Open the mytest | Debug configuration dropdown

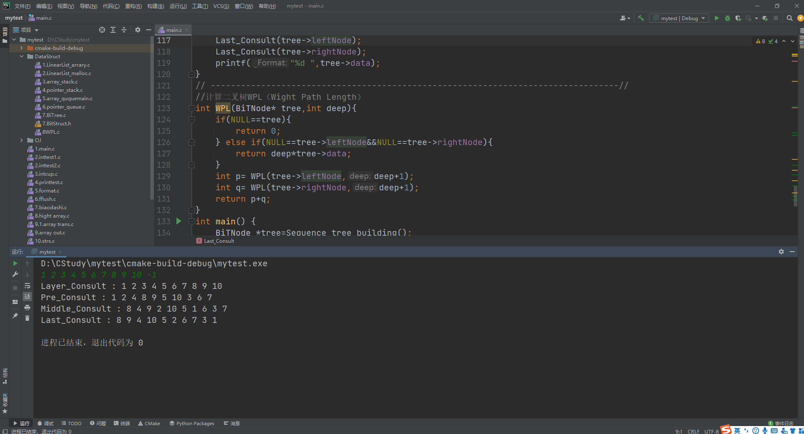pos(679,18)
